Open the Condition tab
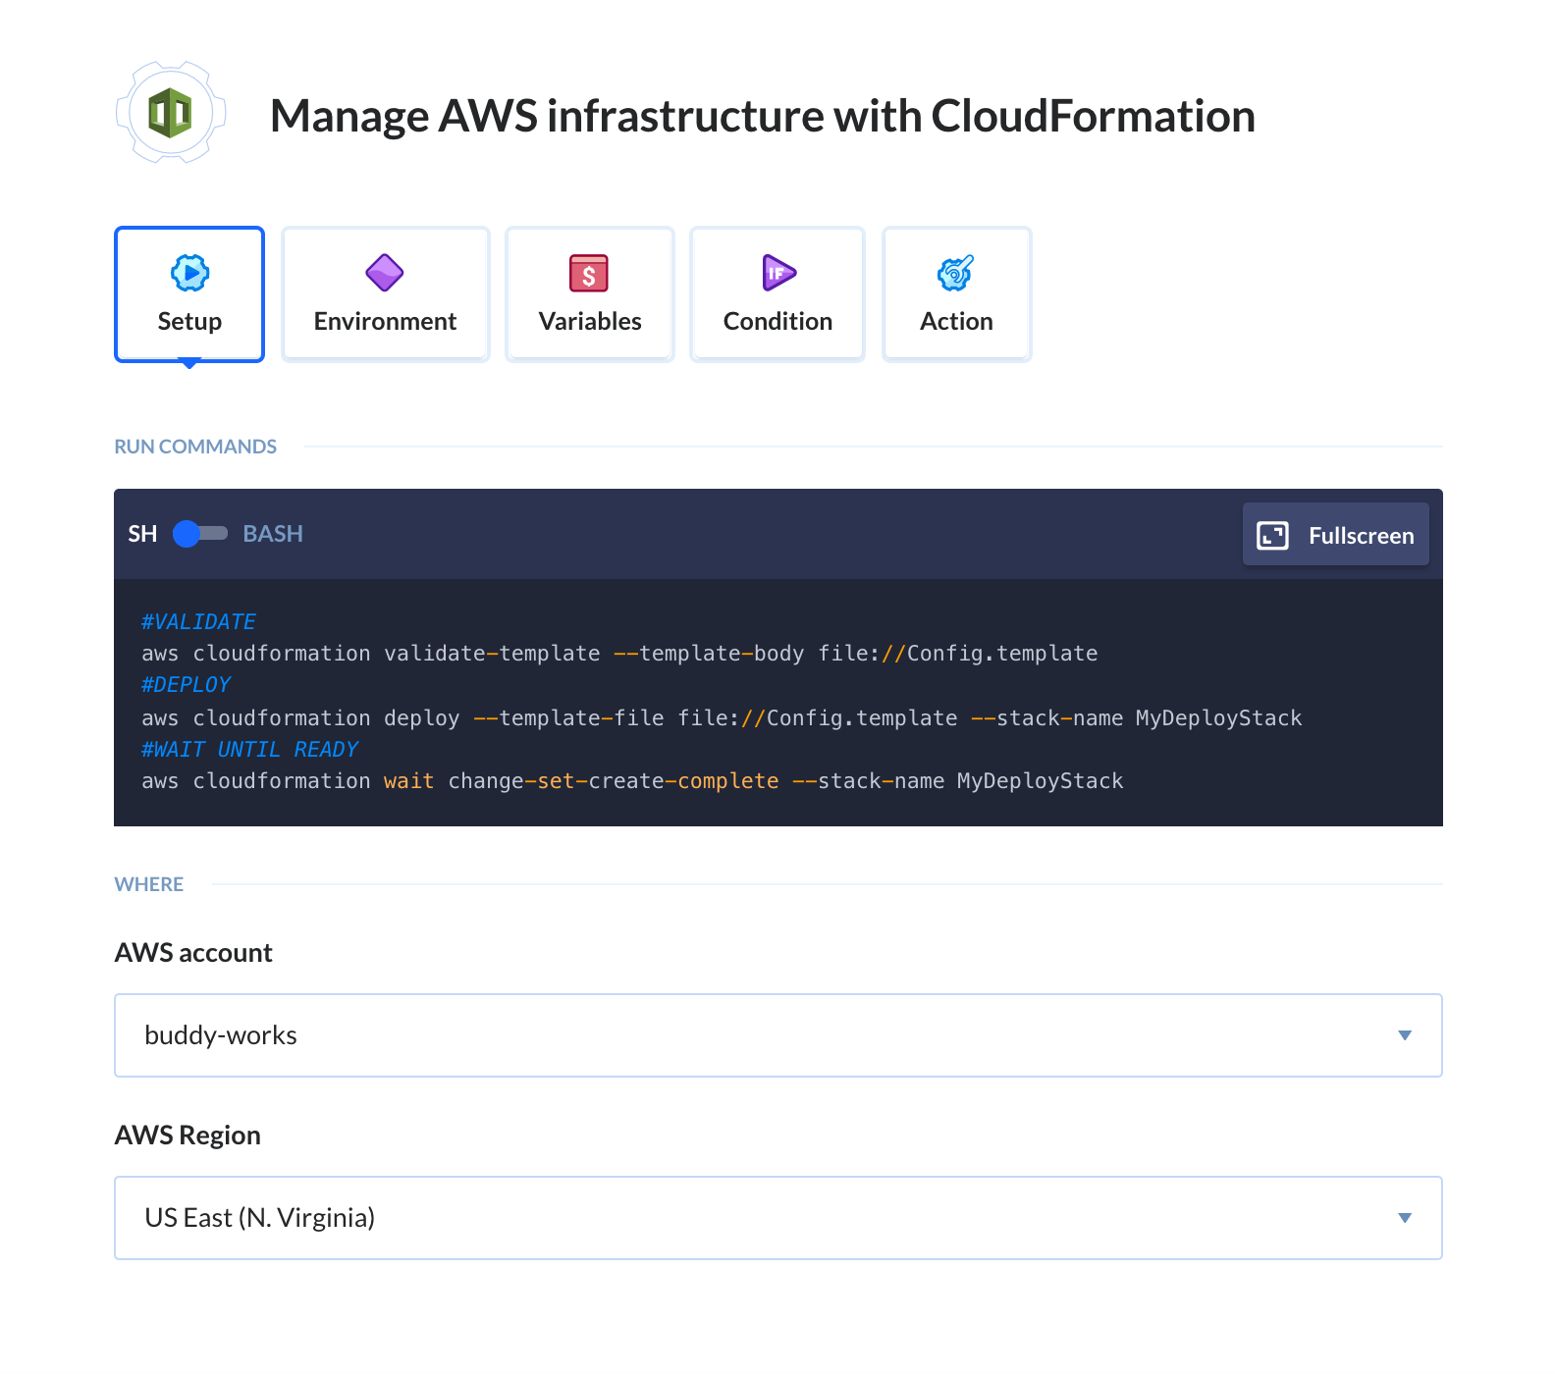 coord(777,294)
